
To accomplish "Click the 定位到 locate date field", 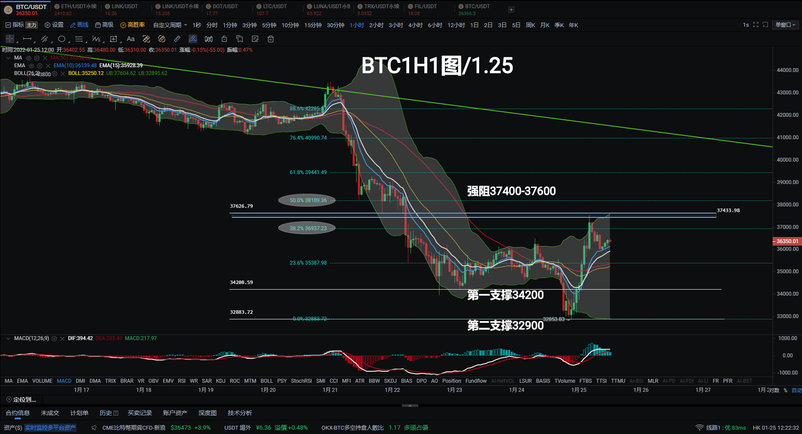I will (x=24, y=400).
